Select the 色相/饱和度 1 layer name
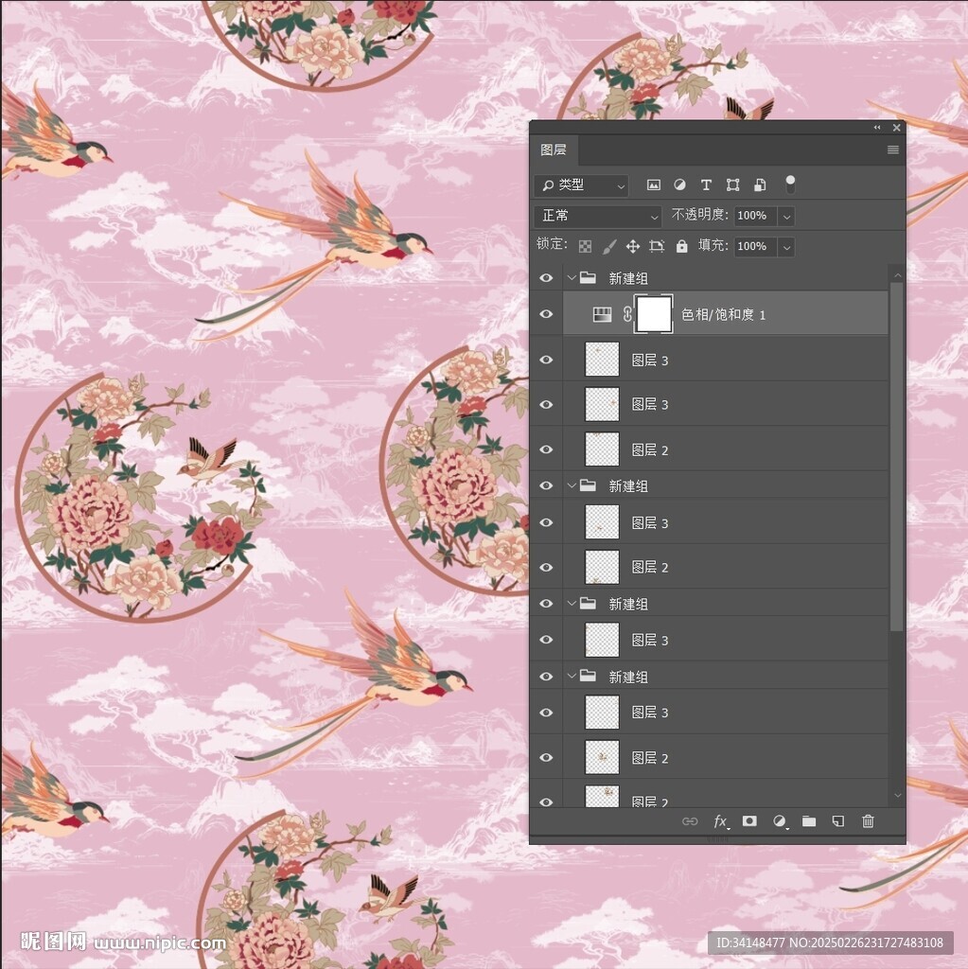 click(x=723, y=314)
